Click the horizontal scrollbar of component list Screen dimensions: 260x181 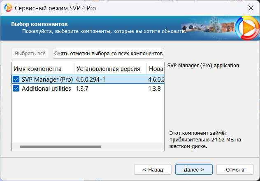tap(60, 146)
